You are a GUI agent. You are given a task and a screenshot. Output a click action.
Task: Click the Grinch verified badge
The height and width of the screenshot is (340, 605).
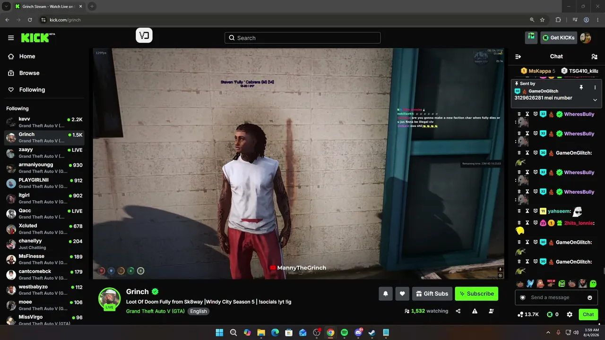[155, 292]
